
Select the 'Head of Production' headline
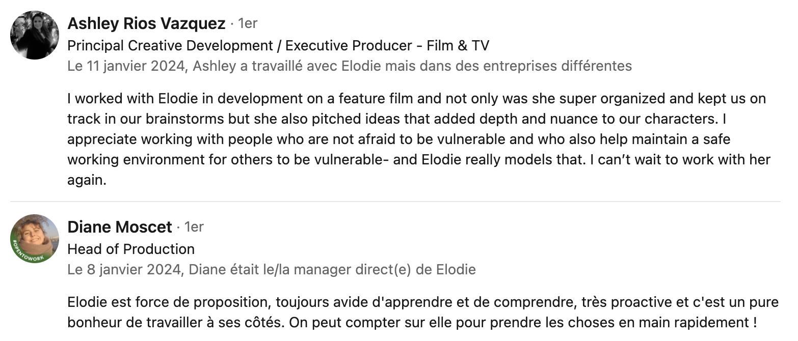coord(131,249)
